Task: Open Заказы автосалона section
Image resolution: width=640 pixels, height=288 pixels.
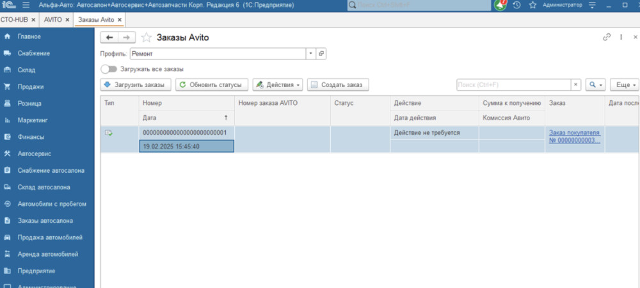Action: 47,221
